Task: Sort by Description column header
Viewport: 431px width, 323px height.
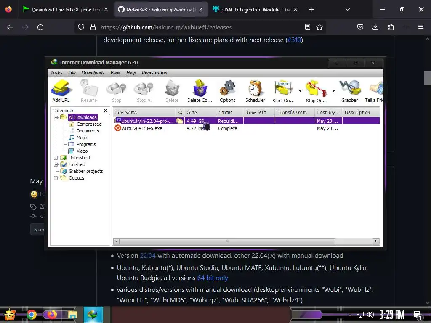Action: point(361,112)
